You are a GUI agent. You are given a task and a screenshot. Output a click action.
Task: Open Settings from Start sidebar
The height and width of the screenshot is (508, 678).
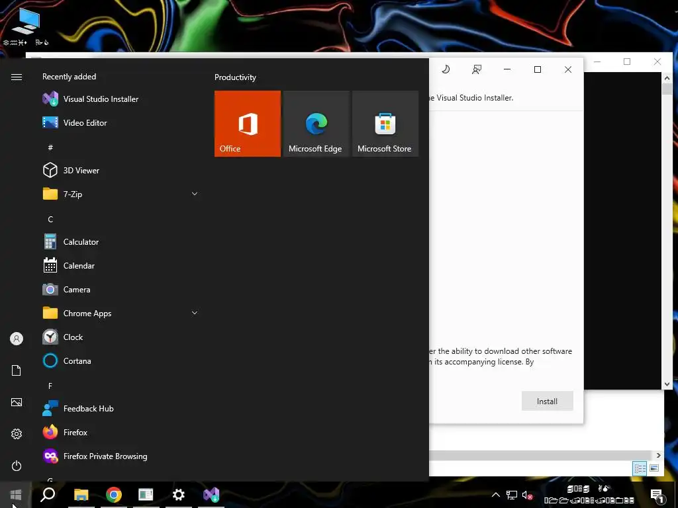[x=17, y=434]
